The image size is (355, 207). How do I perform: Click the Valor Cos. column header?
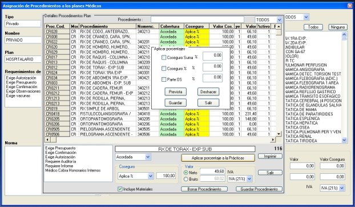[222, 26]
